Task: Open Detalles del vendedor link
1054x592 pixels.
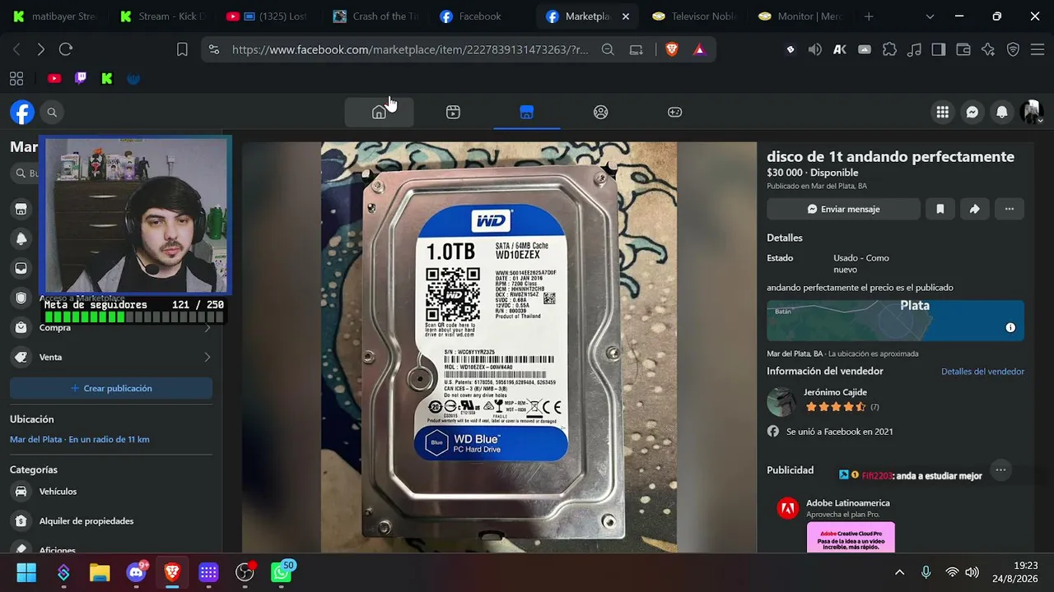Action: click(x=982, y=372)
